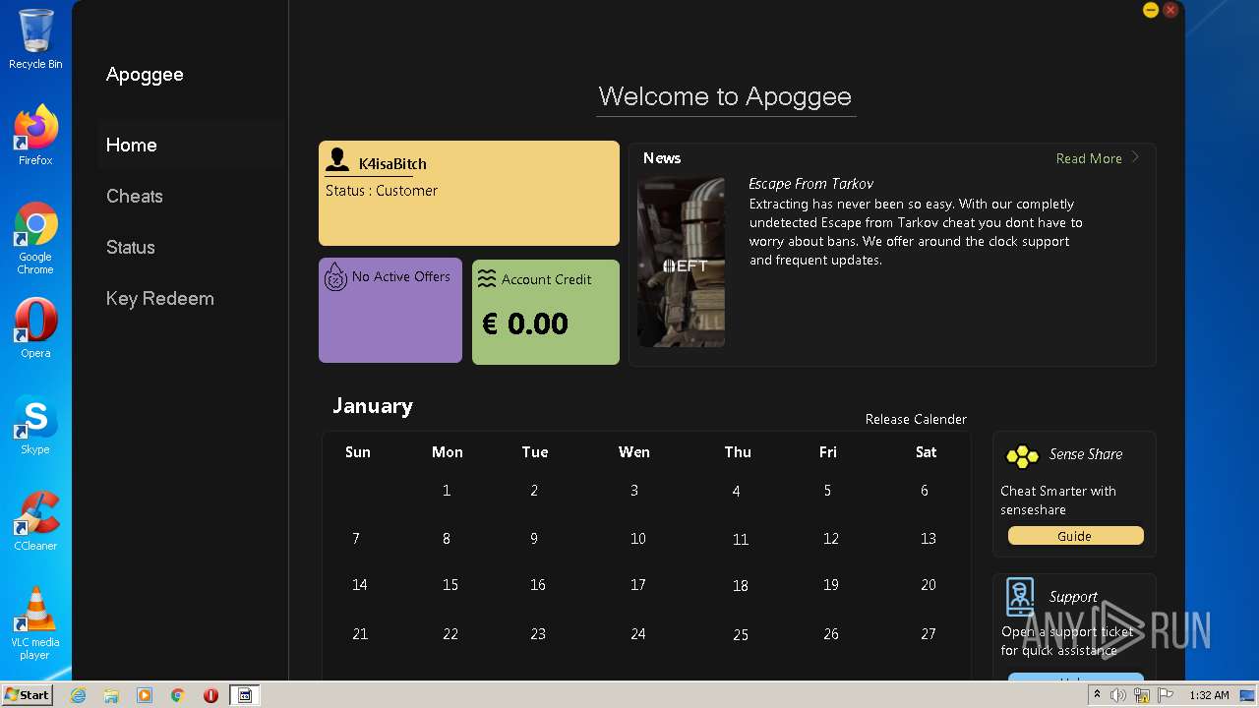Open VLC media player desktop icon
Image resolution: width=1259 pixels, height=708 pixels.
(35, 623)
